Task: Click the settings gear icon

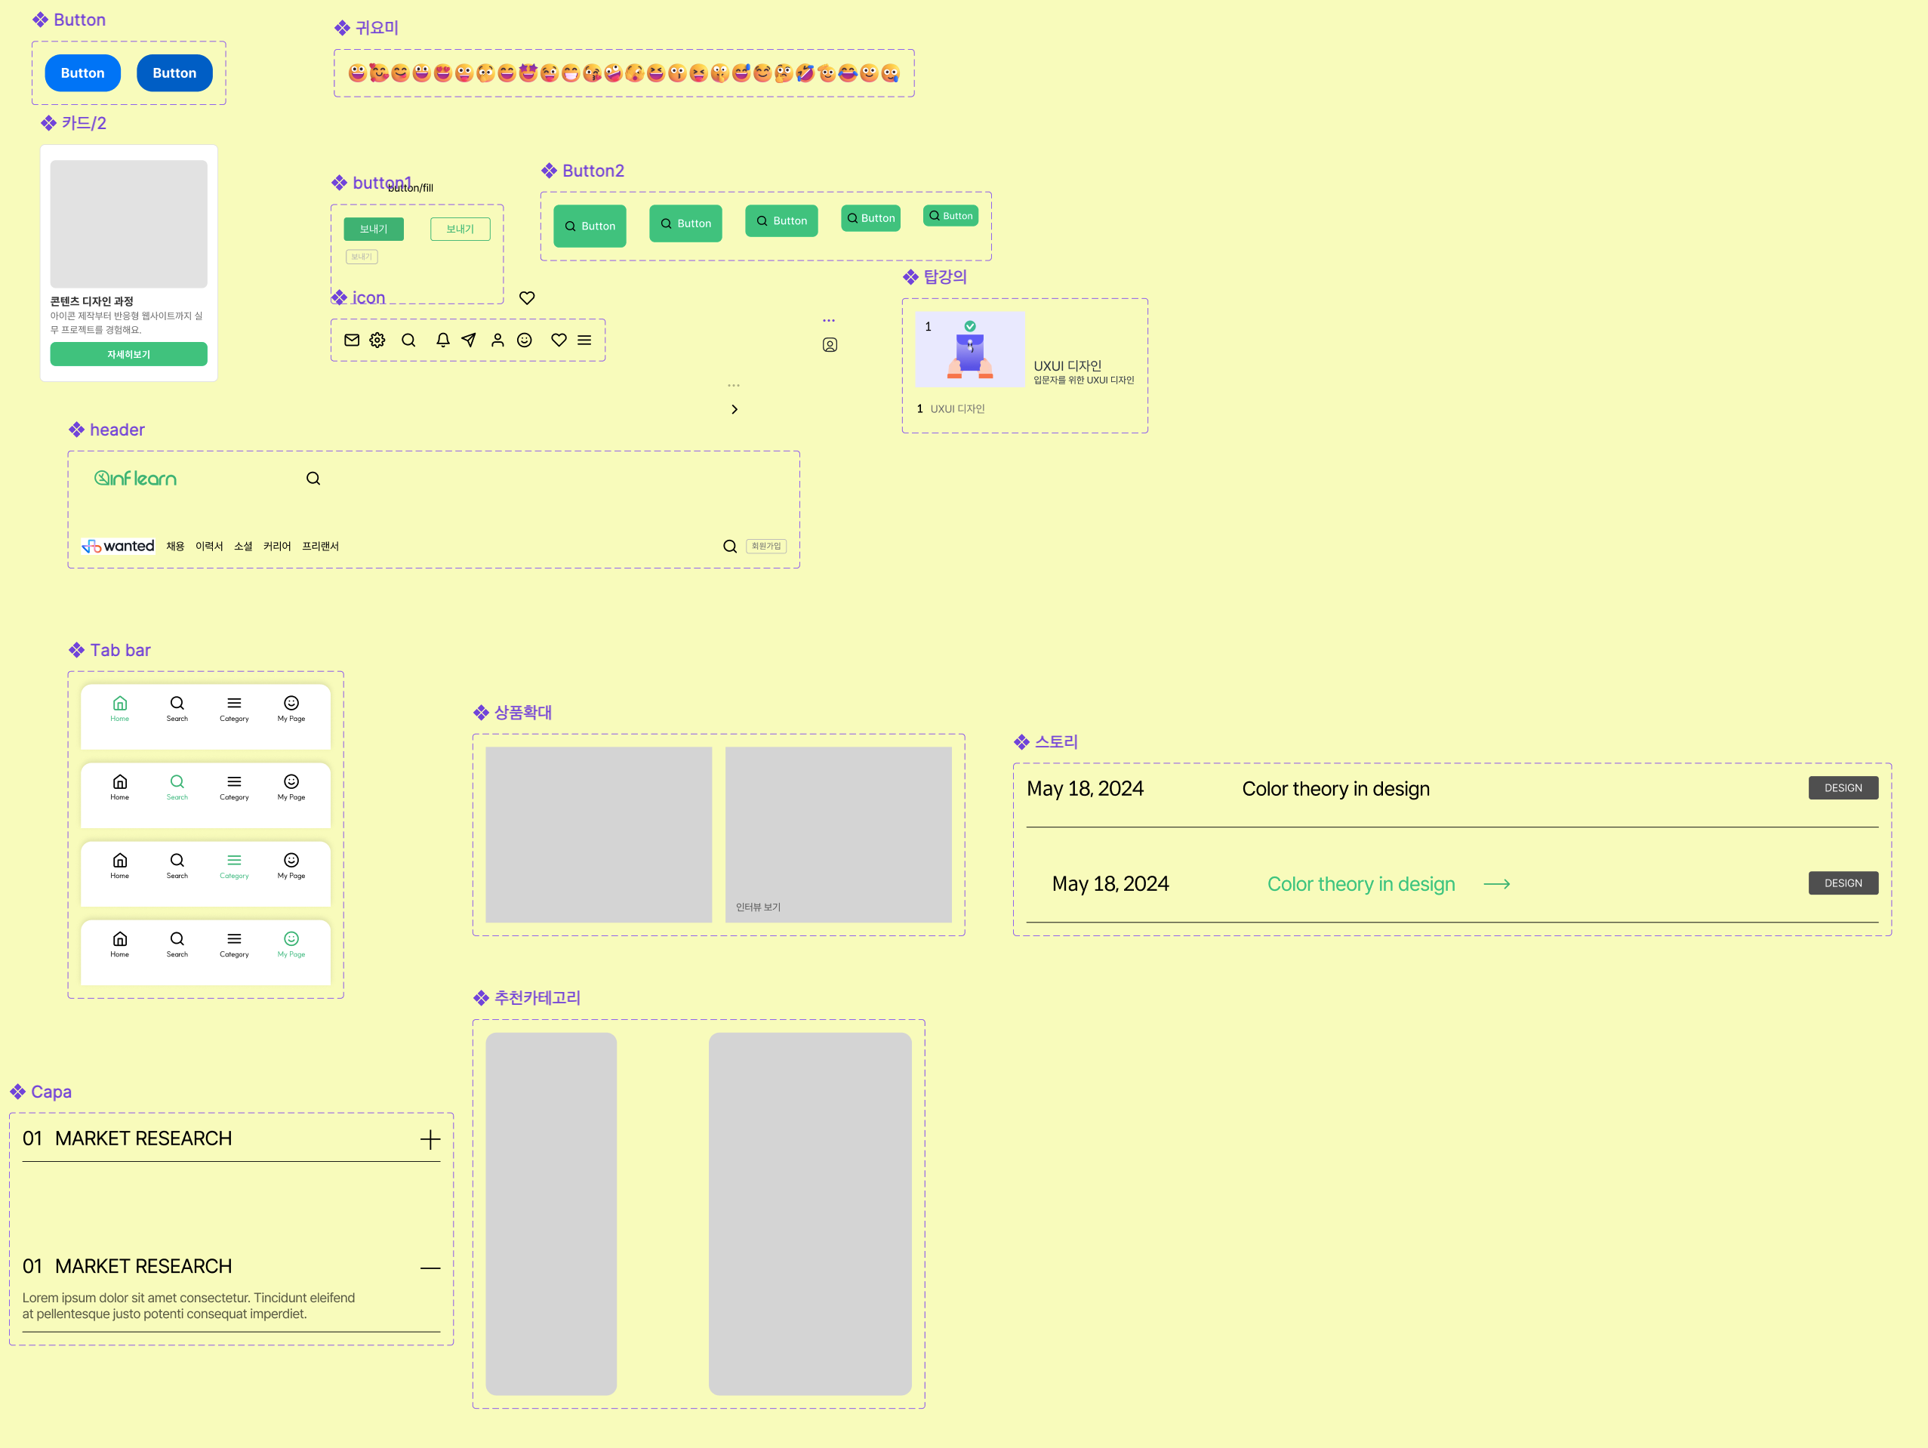Action: pyautogui.click(x=377, y=340)
